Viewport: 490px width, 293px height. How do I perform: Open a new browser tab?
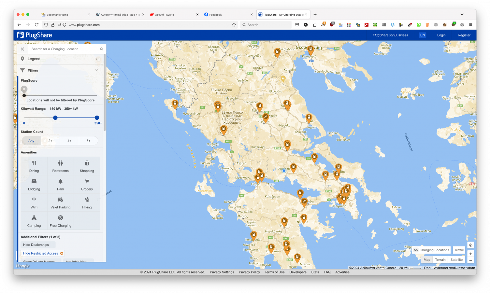315,15
